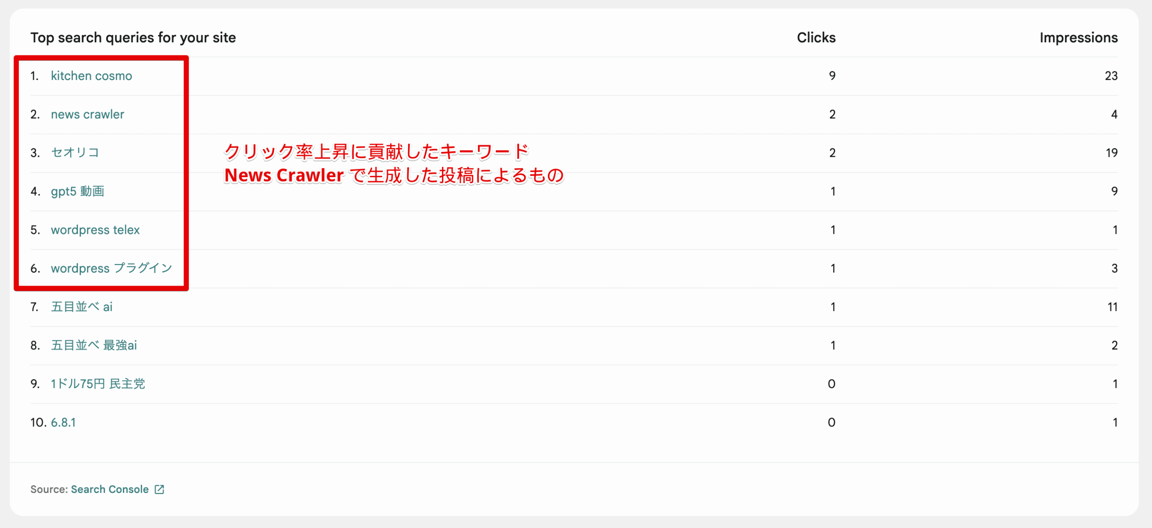Click the impressions value 23 in first row
This screenshot has height=528, width=1152.
point(1111,76)
